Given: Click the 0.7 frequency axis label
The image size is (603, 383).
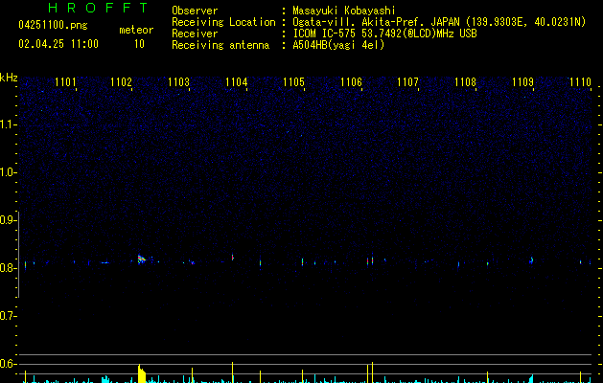Looking at the screenshot, I should (x=8, y=316).
